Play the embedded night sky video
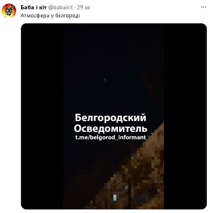This screenshot has width=210, height=213. [114, 116]
